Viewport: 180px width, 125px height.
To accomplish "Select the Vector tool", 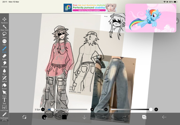I will (4, 94).
